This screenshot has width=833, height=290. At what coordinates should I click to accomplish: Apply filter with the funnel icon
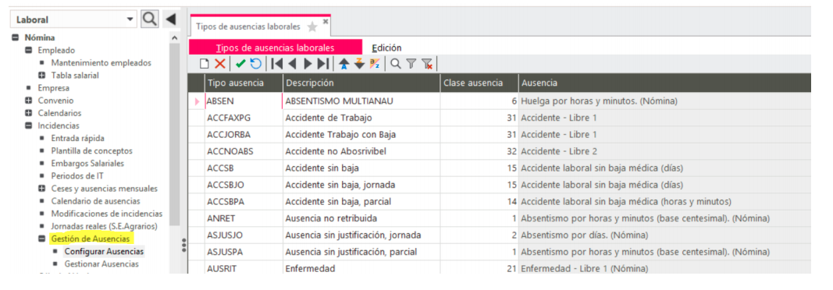tap(411, 64)
